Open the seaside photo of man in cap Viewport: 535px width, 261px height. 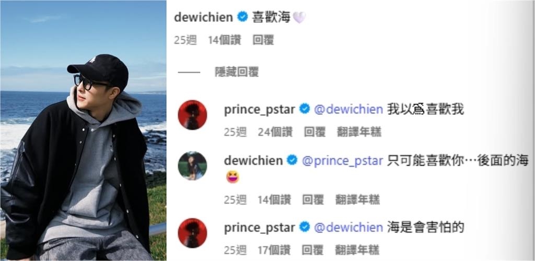(x=83, y=130)
